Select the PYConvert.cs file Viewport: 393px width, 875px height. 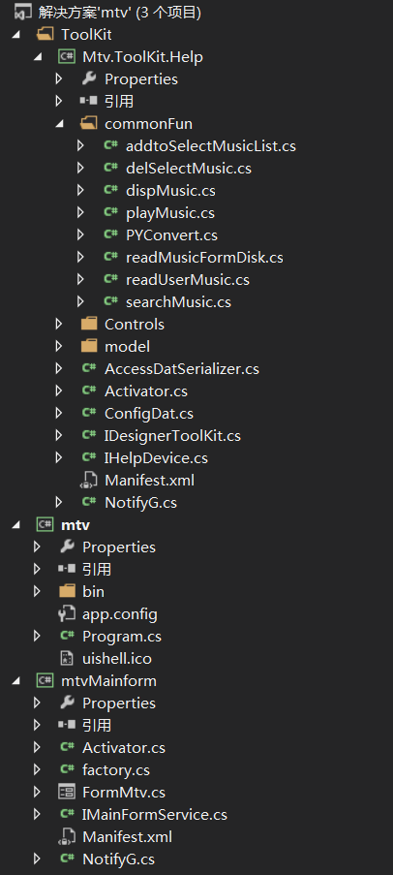point(171,234)
